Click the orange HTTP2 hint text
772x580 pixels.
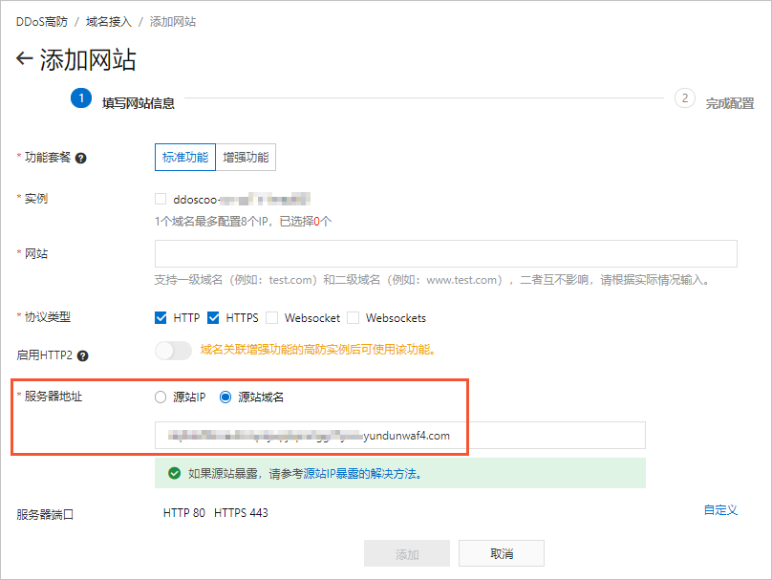point(317,350)
